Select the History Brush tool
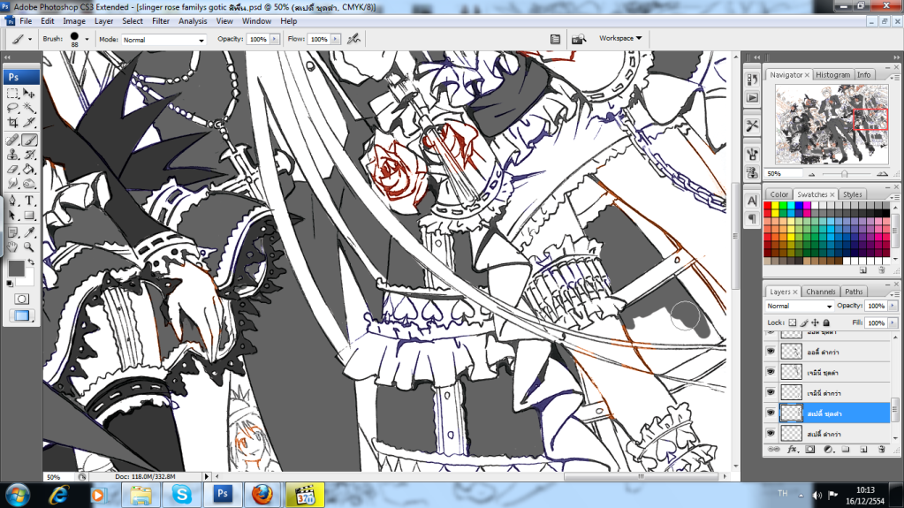 click(29, 155)
